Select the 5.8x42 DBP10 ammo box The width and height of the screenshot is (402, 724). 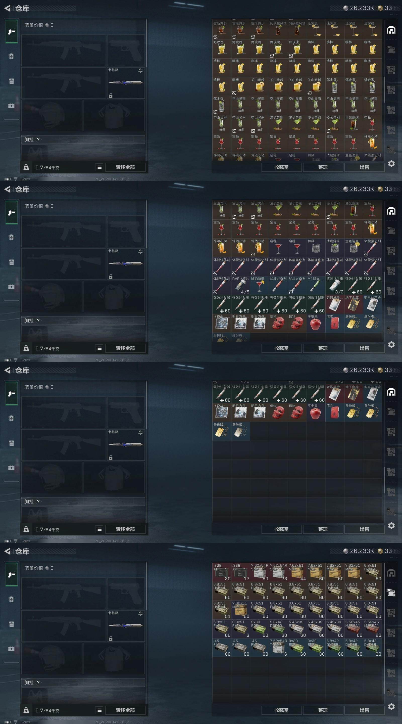pyautogui.click(x=278, y=628)
